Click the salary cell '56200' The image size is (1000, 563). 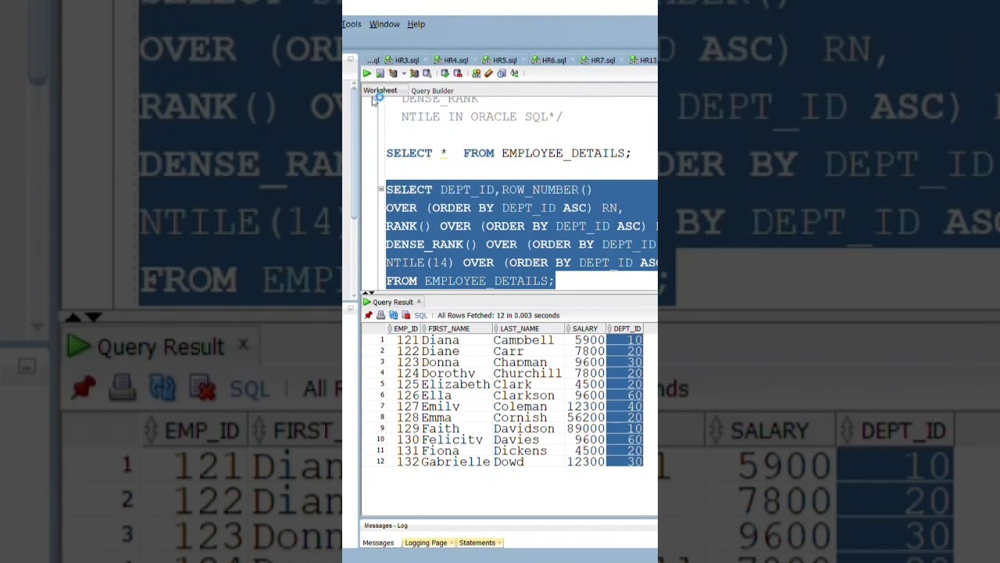pos(585,418)
